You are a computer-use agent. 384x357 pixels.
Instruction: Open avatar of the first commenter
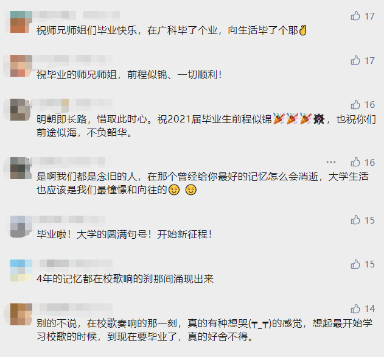click(x=21, y=22)
